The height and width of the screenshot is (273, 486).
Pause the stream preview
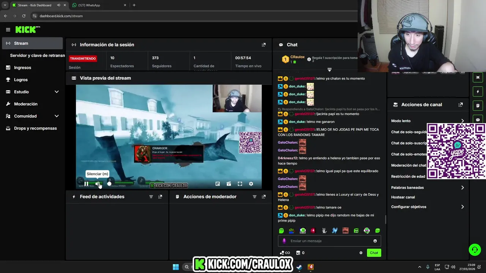(86, 184)
